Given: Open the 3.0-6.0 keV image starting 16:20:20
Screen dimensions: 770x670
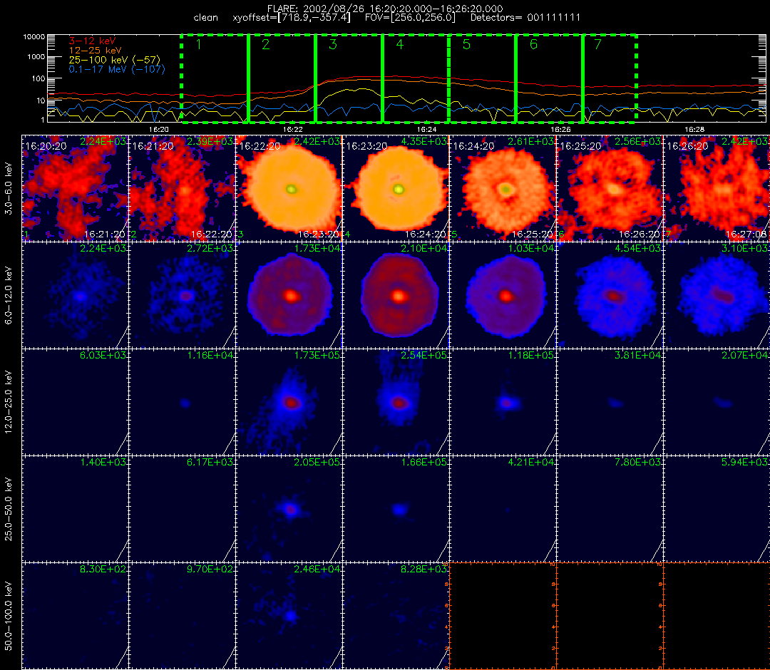Looking at the screenshot, I should pos(75,188).
